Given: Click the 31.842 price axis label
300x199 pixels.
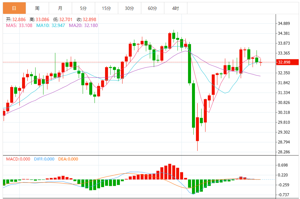Looking at the screenshot, I should [284, 83].
